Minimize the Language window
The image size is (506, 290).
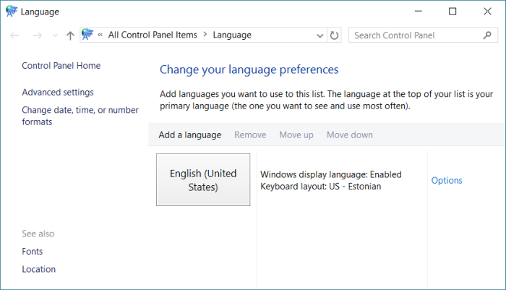click(419, 12)
